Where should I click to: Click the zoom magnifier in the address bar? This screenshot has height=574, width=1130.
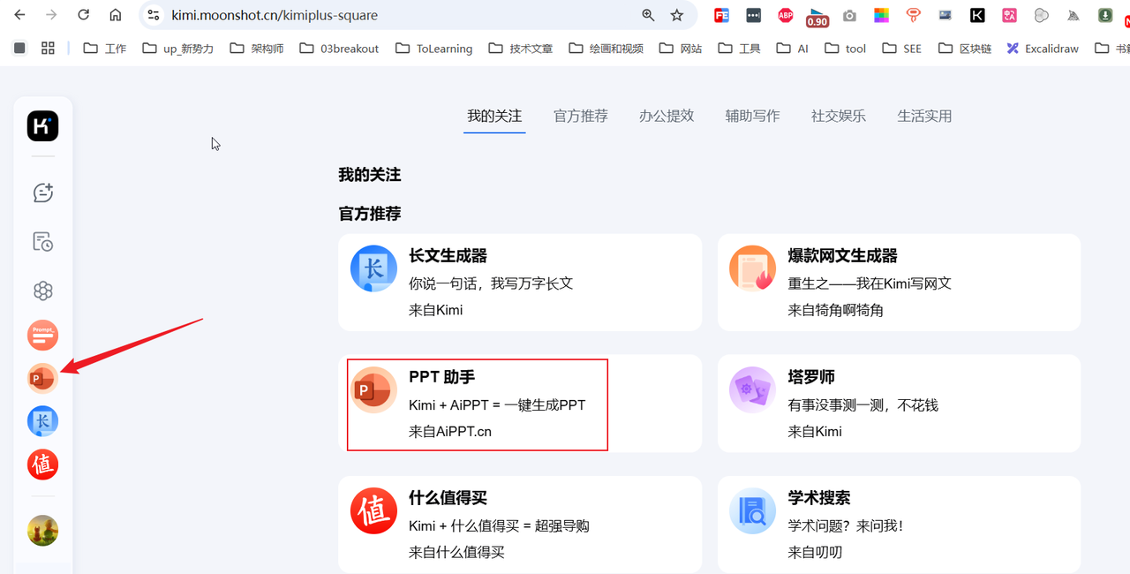(648, 15)
